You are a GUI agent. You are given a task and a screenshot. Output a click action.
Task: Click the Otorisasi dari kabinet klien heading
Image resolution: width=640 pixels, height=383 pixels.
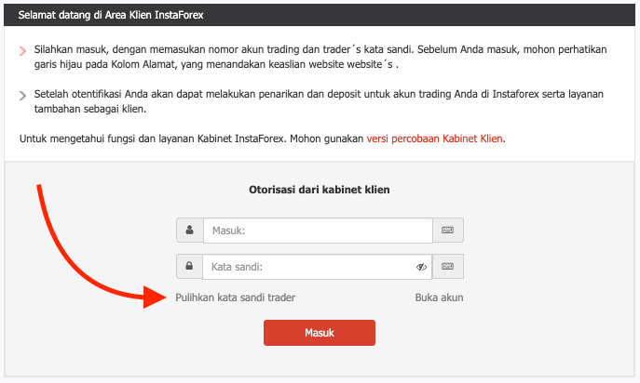click(x=320, y=189)
